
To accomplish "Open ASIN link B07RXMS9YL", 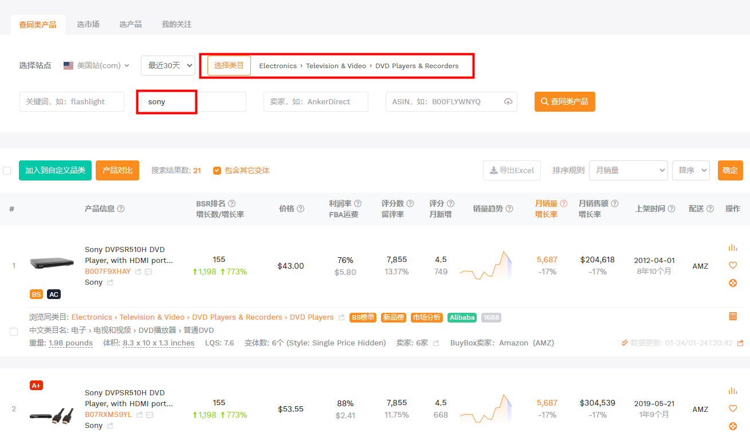I will pyautogui.click(x=108, y=415).
